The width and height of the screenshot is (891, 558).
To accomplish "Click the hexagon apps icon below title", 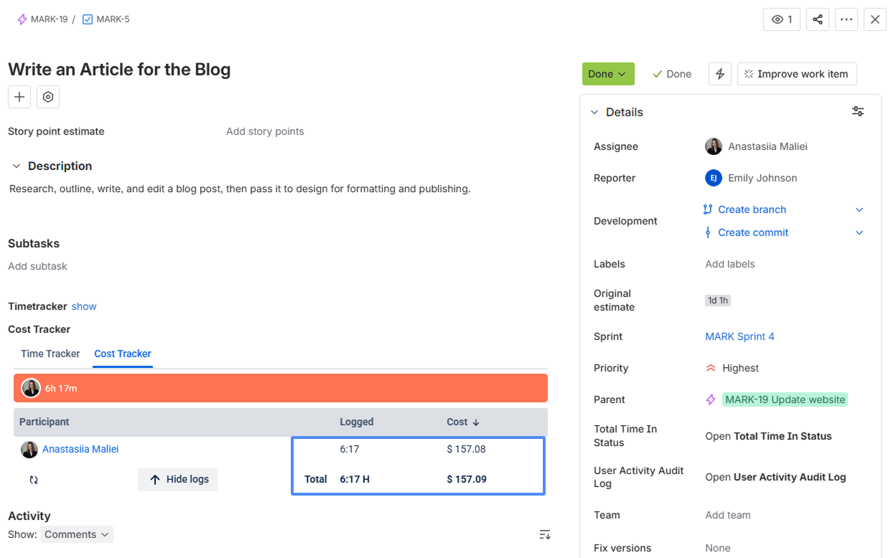I will pyautogui.click(x=48, y=97).
